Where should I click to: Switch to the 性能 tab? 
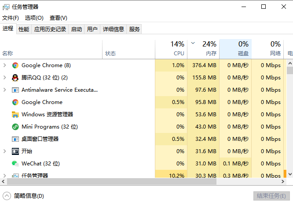(x=24, y=29)
